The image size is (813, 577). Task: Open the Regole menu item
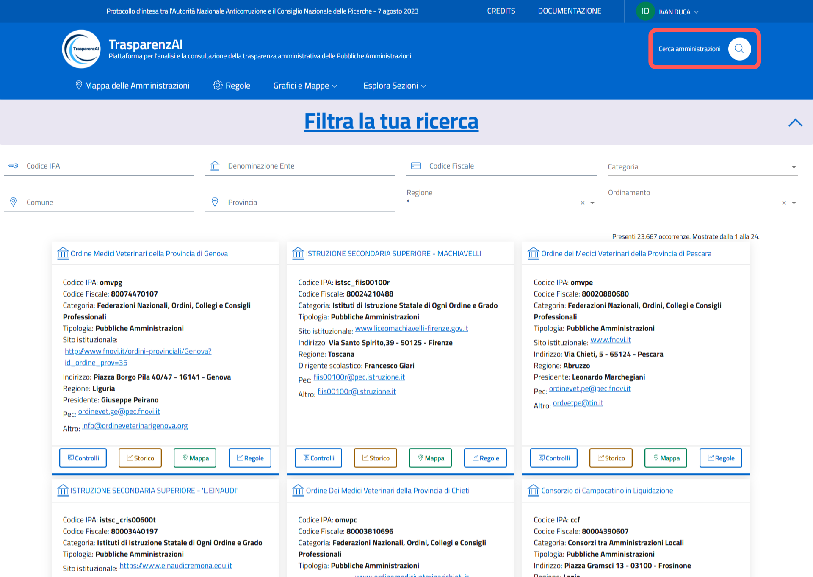pos(232,86)
